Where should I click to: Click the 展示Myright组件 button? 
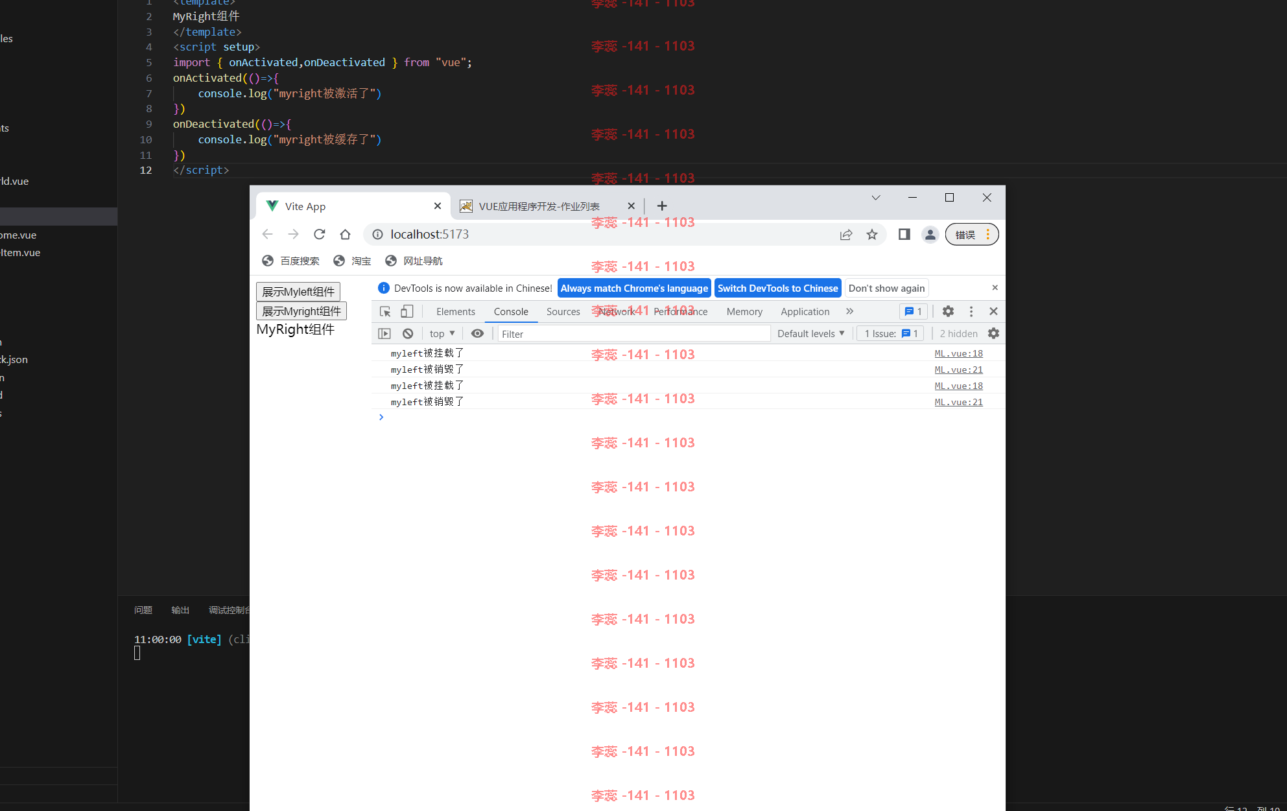point(301,311)
